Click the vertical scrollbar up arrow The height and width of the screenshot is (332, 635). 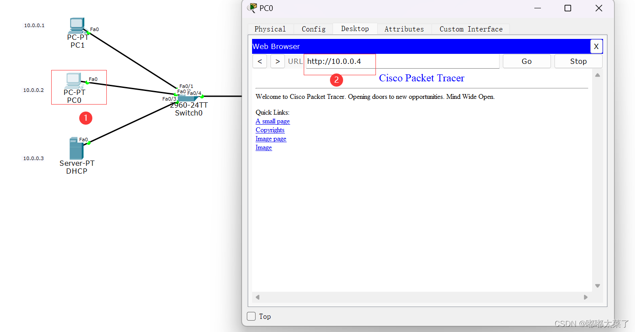coord(597,75)
